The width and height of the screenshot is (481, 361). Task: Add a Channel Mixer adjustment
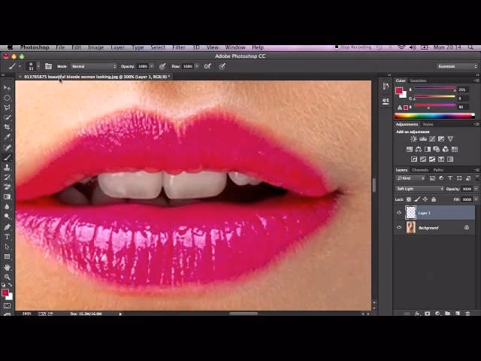[446, 149]
